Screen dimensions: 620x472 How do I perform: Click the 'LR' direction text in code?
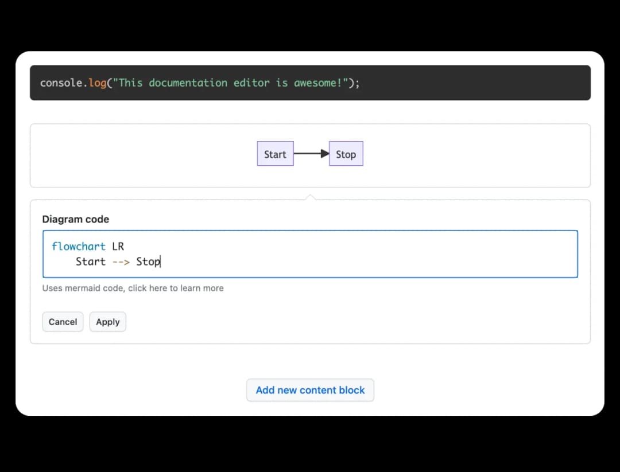point(118,247)
